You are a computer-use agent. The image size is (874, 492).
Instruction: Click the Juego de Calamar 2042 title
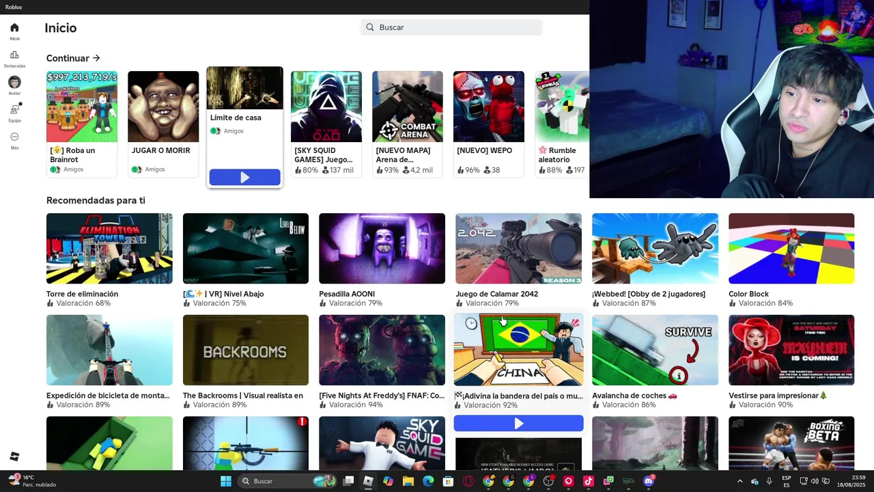point(496,294)
